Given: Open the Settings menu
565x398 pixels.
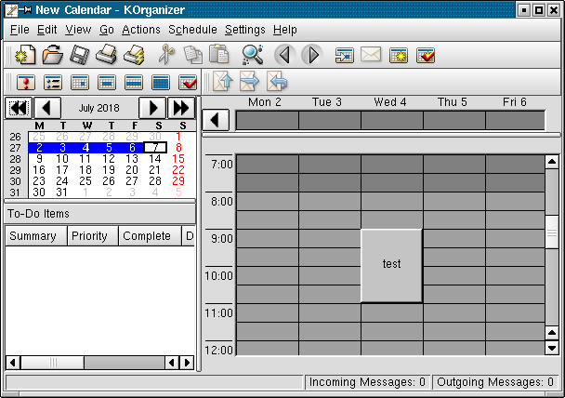Looking at the screenshot, I should (x=245, y=30).
